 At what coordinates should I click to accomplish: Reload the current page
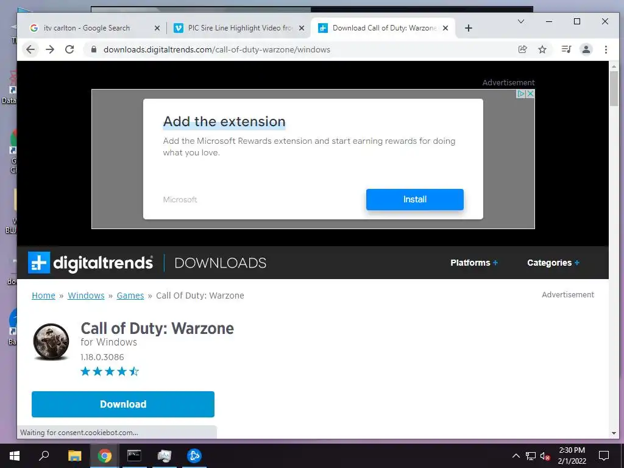point(69,49)
